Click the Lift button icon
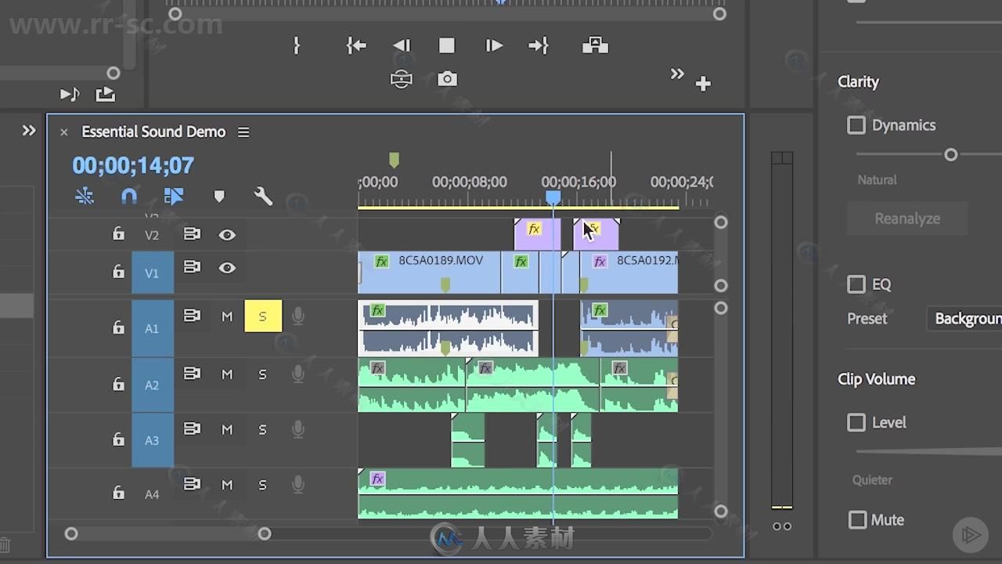The image size is (1002, 564). (595, 45)
